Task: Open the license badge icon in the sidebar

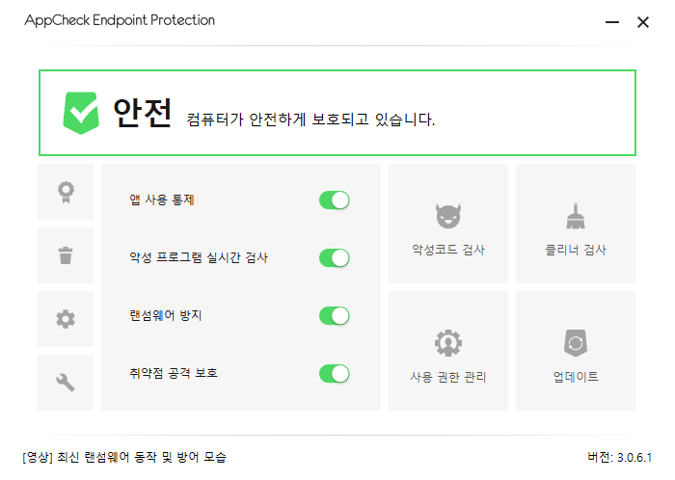Action: (x=66, y=192)
